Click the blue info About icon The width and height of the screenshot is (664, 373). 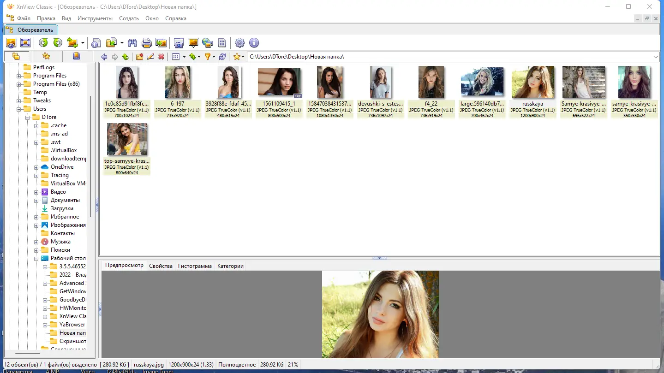click(254, 43)
